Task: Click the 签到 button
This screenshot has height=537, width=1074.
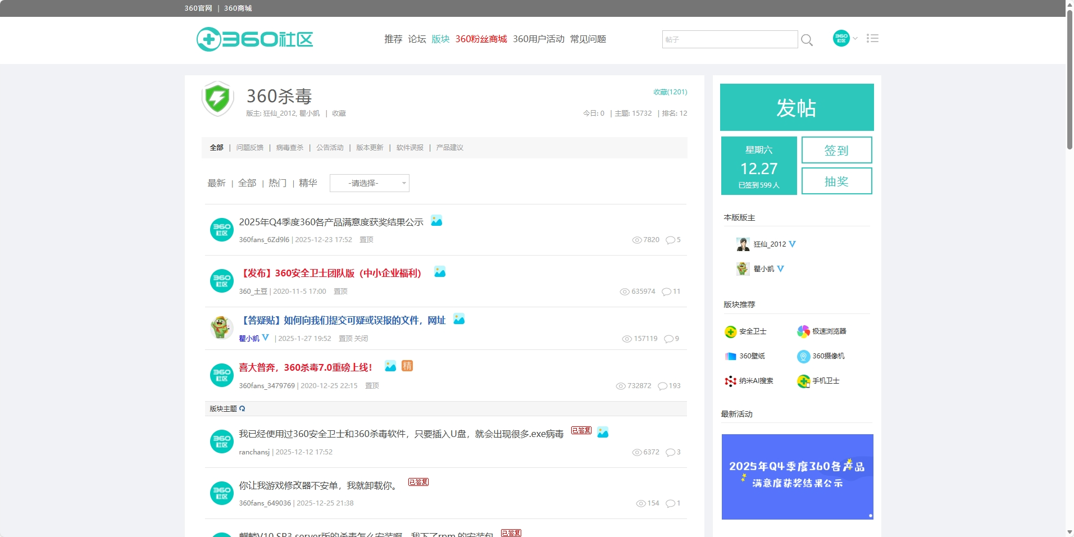Action: point(836,150)
